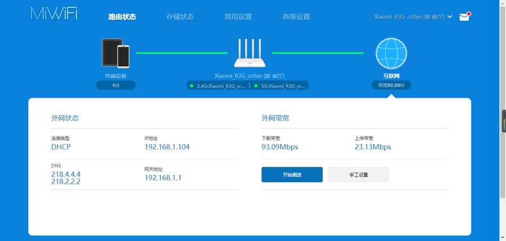The height and width of the screenshot is (241, 506).
Task: Open the mail notification icon
Action: pyautogui.click(x=465, y=17)
